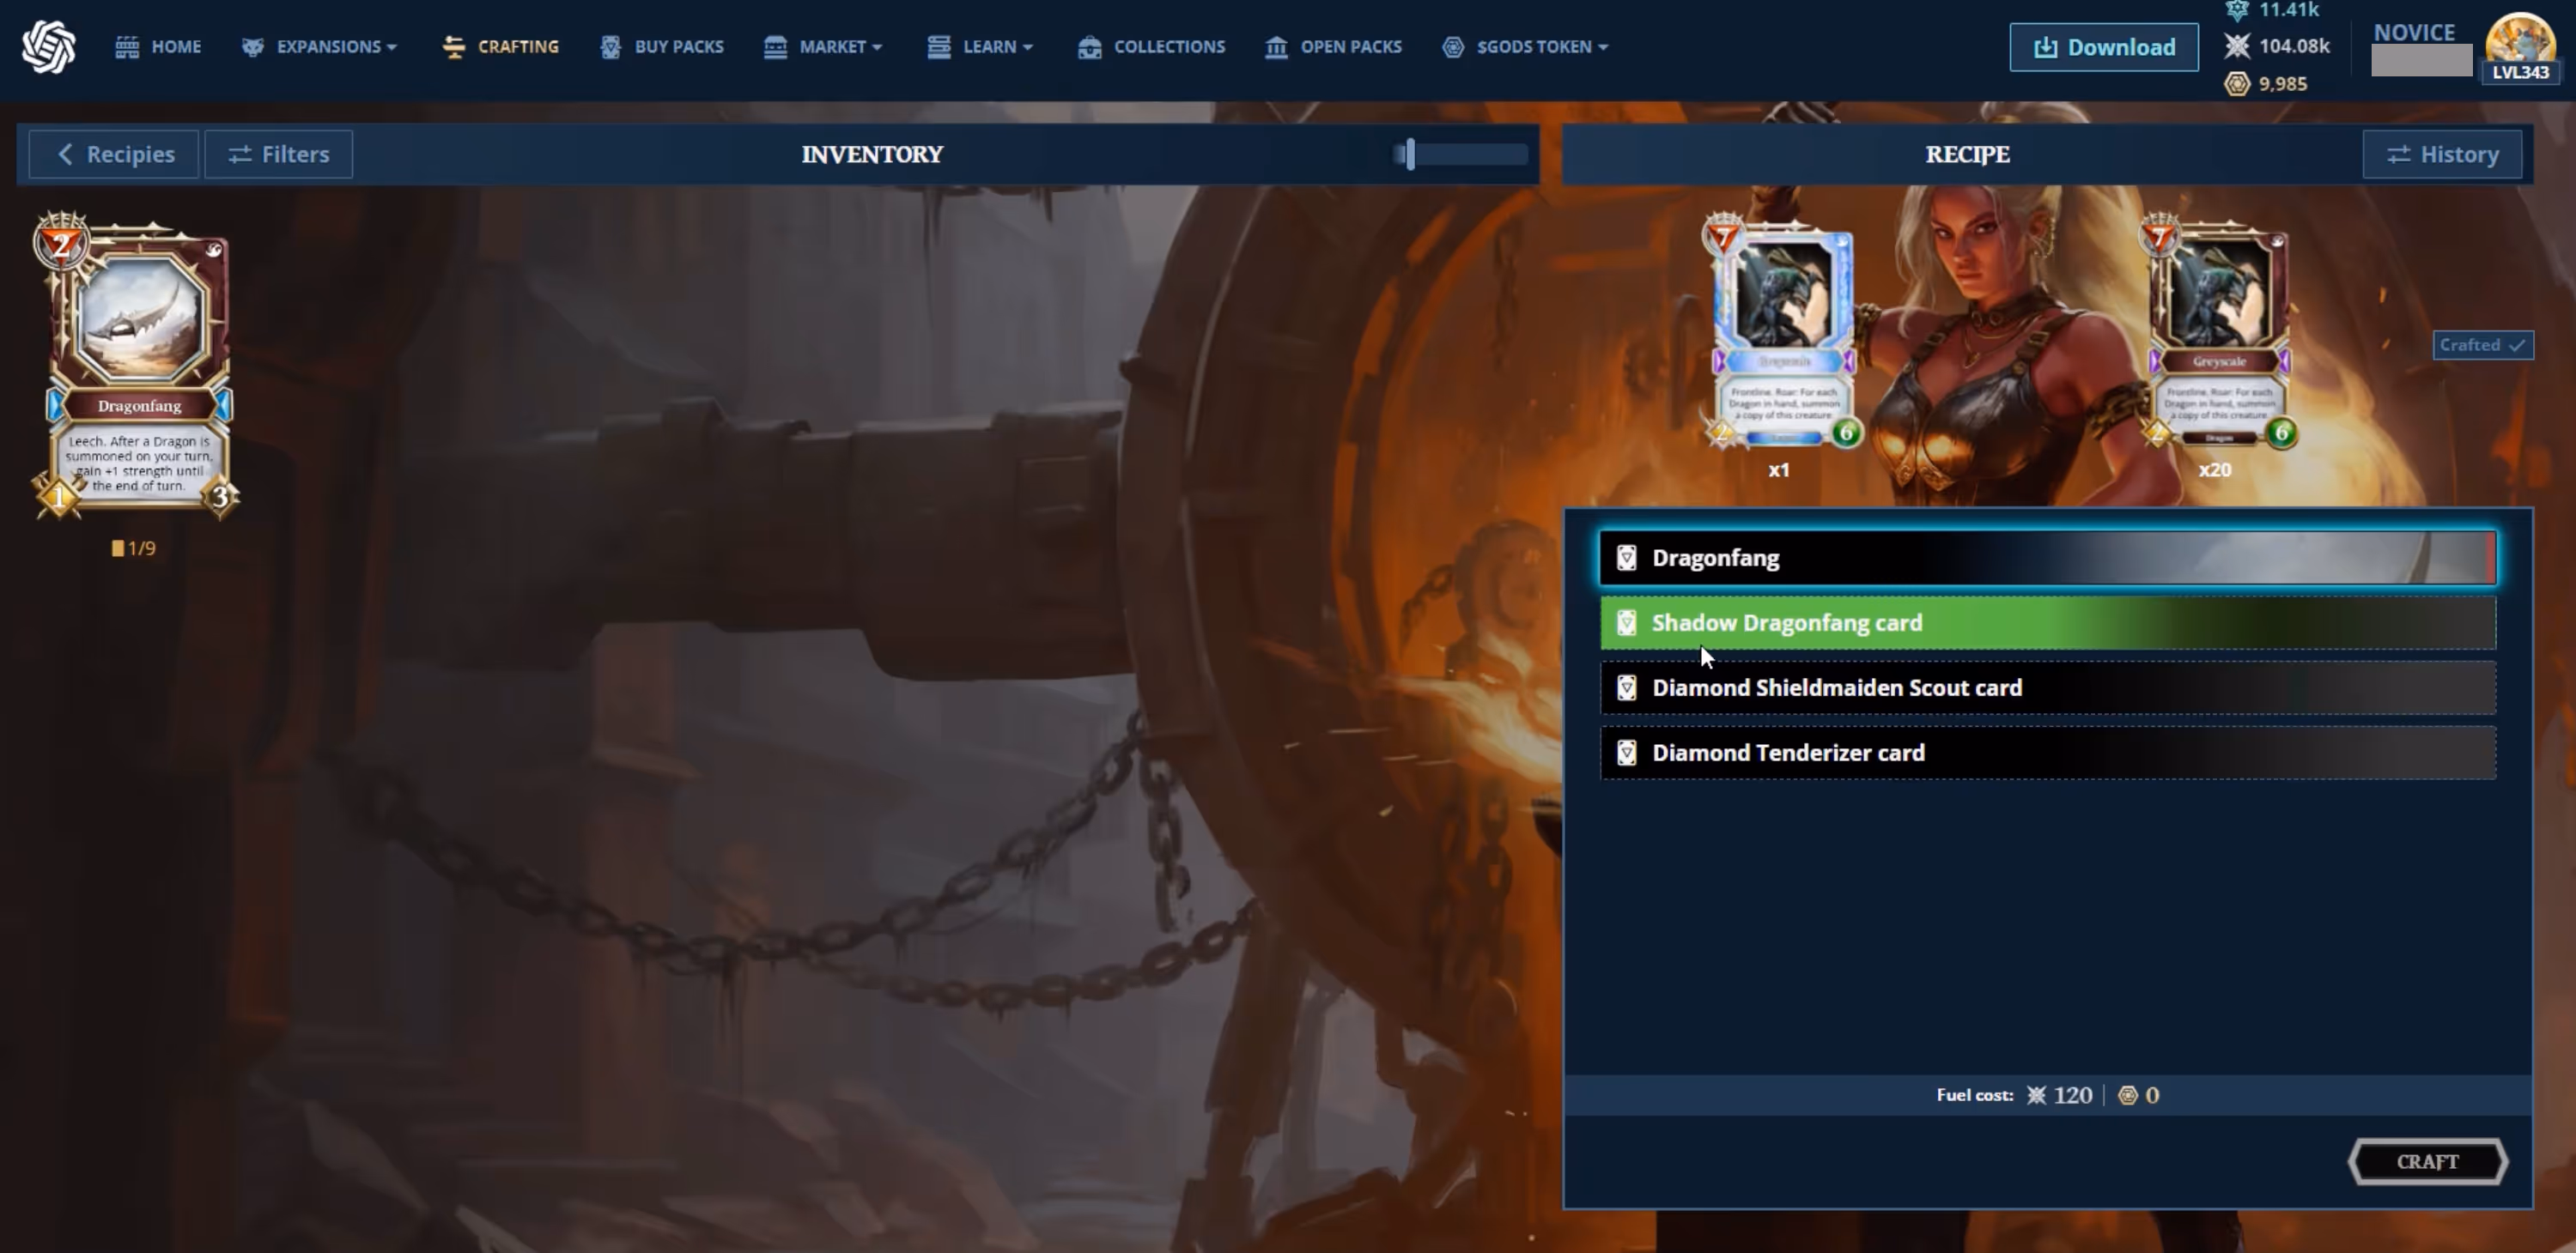The image size is (2576, 1253).
Task: Expand the Expansions dropdown menu
Action: (319, 47)
